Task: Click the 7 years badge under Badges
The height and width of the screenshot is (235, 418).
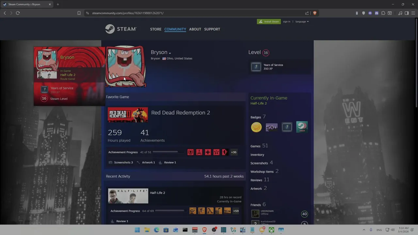Action: pos(287,127)
